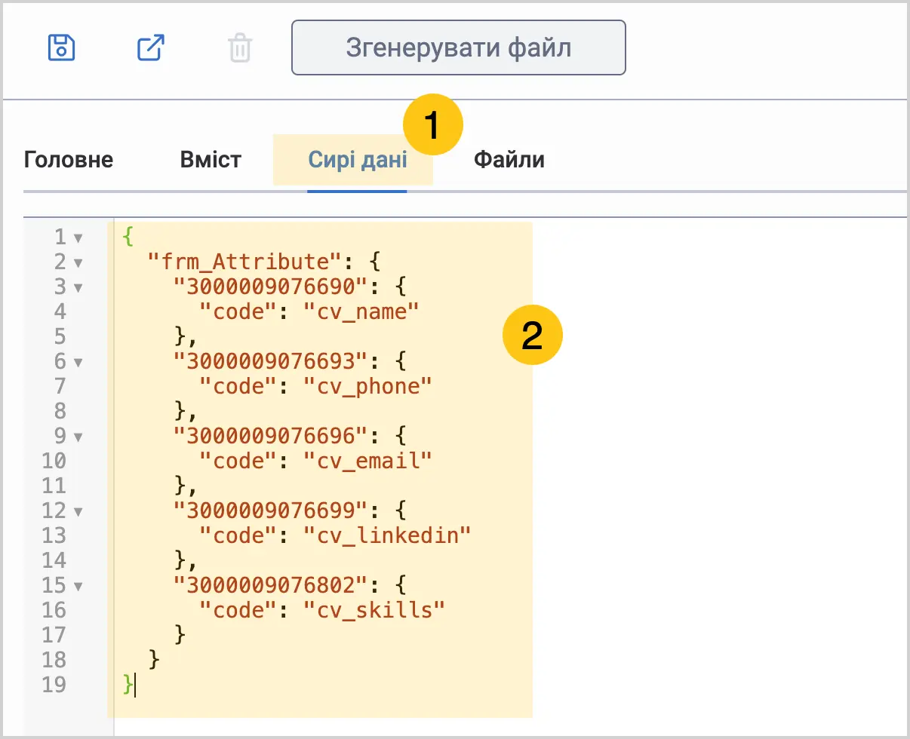Click the Згенерувати файл button
This screenshot has width=910, height=739.
coord(459,48)
